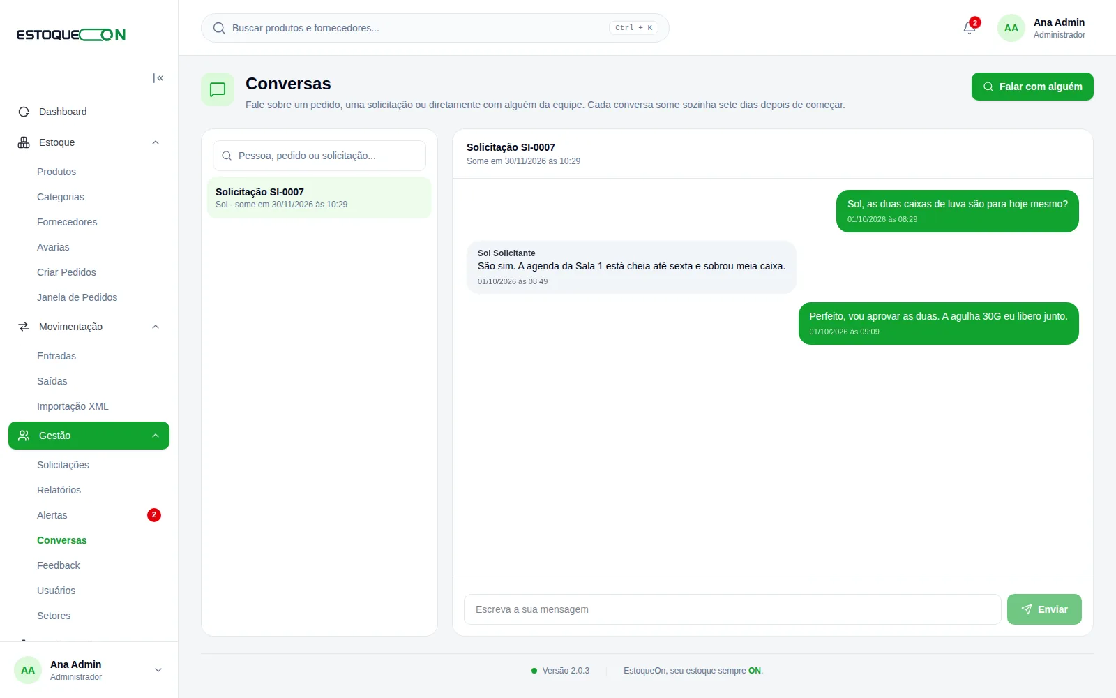Open the Ana Admin name in the header
1116x698 pixels.
click(1059, 22)
